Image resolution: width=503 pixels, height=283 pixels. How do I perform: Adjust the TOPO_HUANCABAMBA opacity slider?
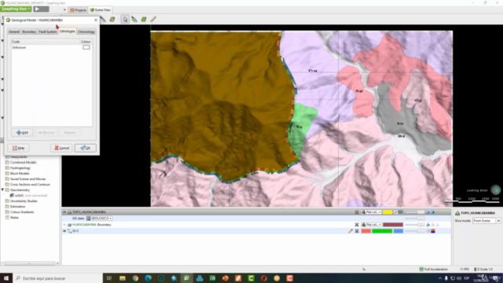[414, 212]
